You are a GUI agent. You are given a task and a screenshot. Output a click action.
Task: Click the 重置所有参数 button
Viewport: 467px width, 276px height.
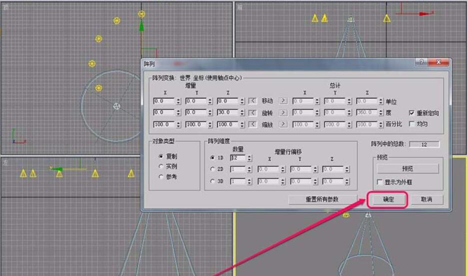click(x=322, y=199)
